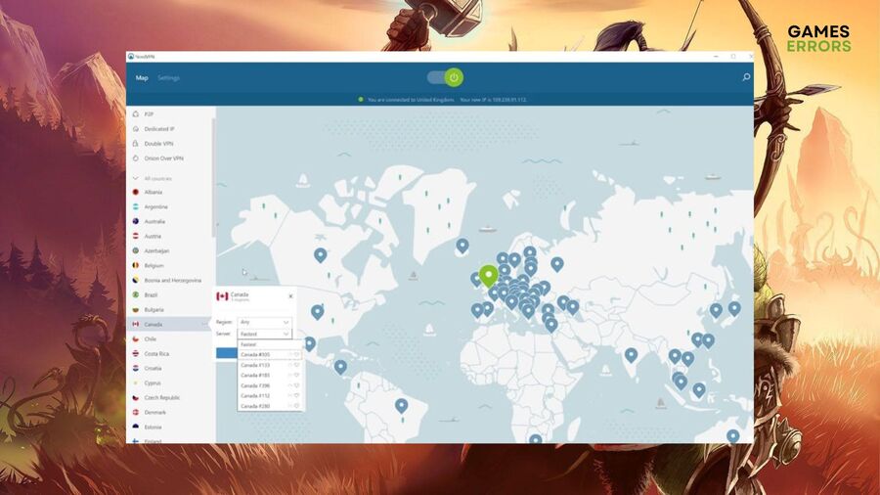Select the Double VPN lock icon
This screenshot has height=495, width=880.
point(135,144)
